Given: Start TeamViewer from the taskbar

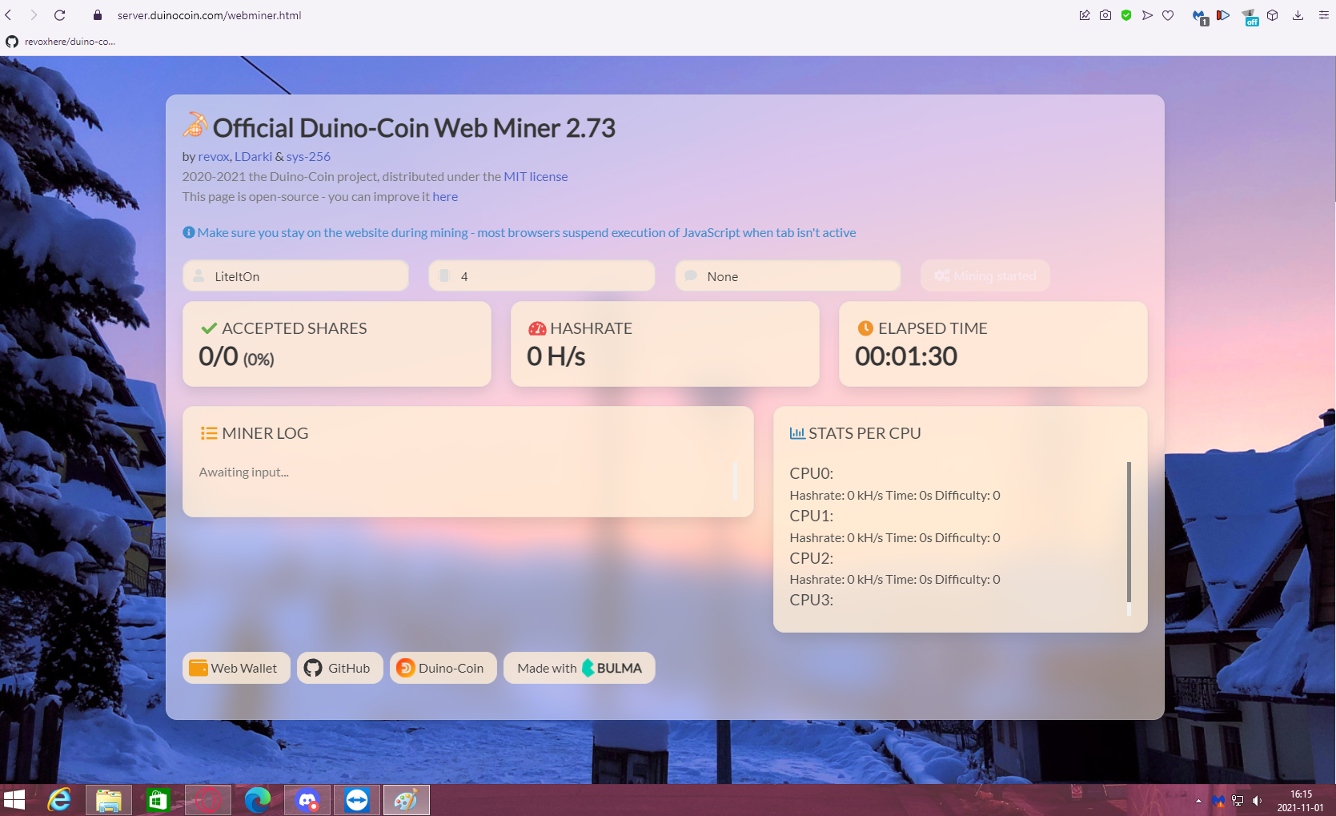Looking at the screenshot, I should (357, 799).
